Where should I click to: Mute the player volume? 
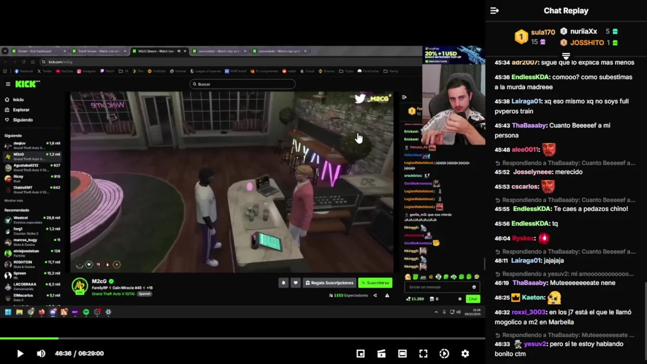click(x=41, y=353)
